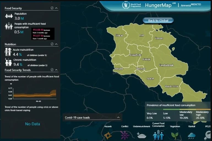
Task: Click the Food Security info icon
Action: [52, 8]
